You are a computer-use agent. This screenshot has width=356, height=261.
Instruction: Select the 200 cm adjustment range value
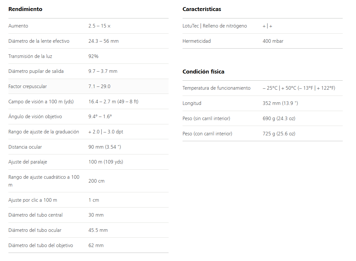pyautogui.click(x=97, y=181)
